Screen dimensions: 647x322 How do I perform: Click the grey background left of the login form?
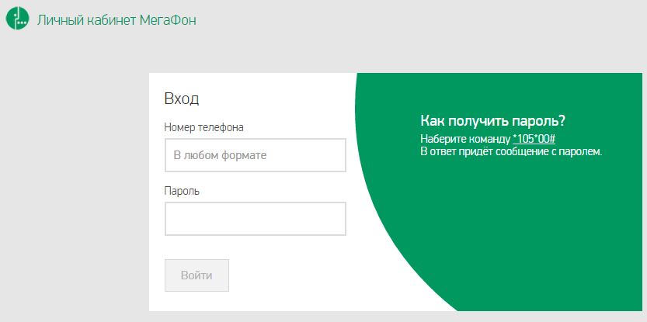[x=74, y=194]
